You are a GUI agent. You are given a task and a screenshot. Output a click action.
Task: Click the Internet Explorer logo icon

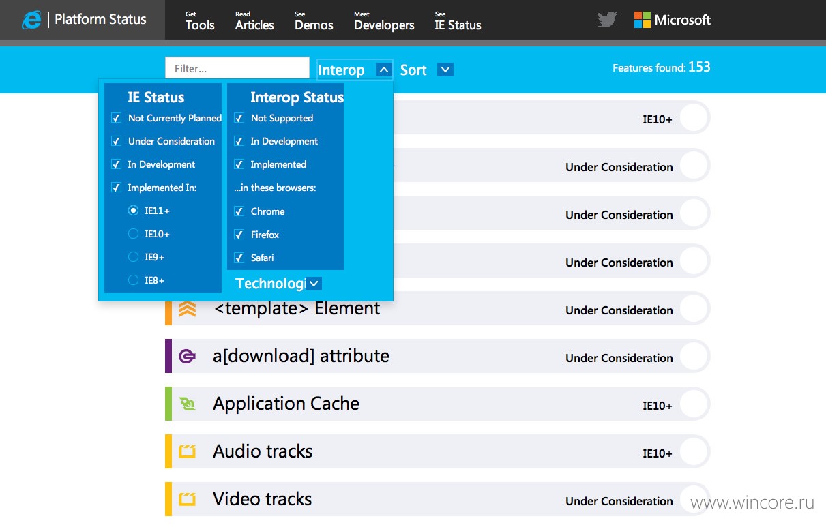point(31,20)
